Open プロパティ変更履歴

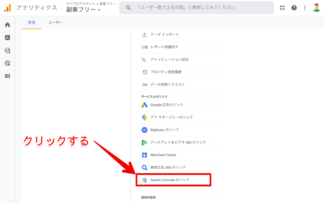(166, 72)
